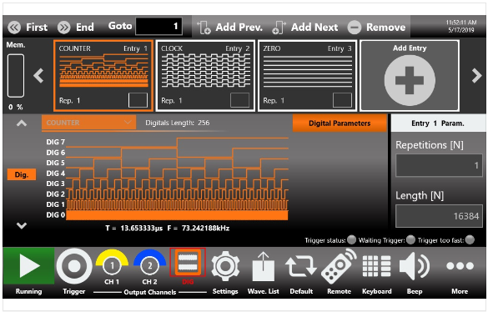Add a previous entry with Add Prev.
The width and height of the screenshot is (493, 312).
[230, 28]
